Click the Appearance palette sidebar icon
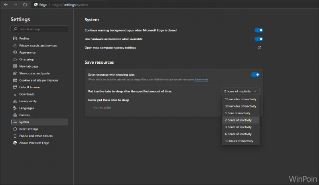Image resolution: width=319 pixels, height=185 pixels. [x=15, y=53]
